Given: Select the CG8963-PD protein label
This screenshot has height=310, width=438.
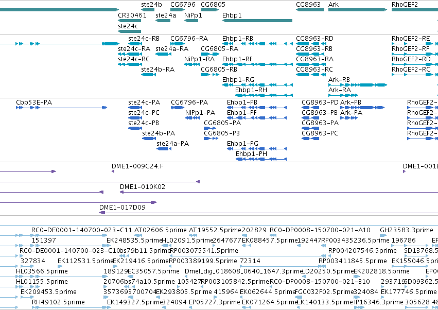Looking at the screenshot, I should pos(320,102).
